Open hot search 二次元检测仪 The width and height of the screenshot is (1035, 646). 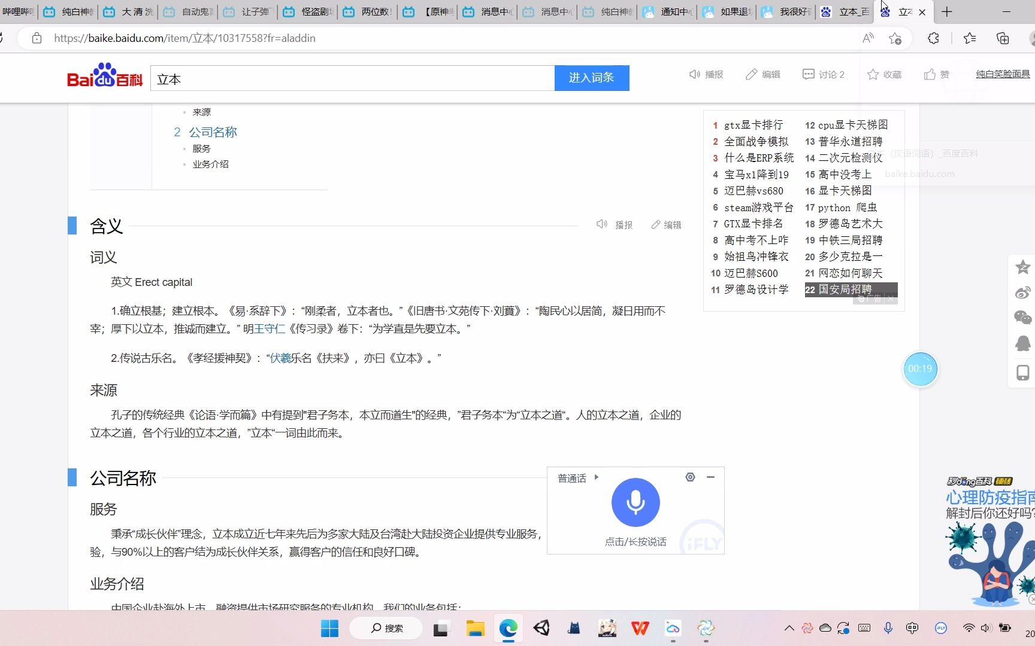(850, 158)
